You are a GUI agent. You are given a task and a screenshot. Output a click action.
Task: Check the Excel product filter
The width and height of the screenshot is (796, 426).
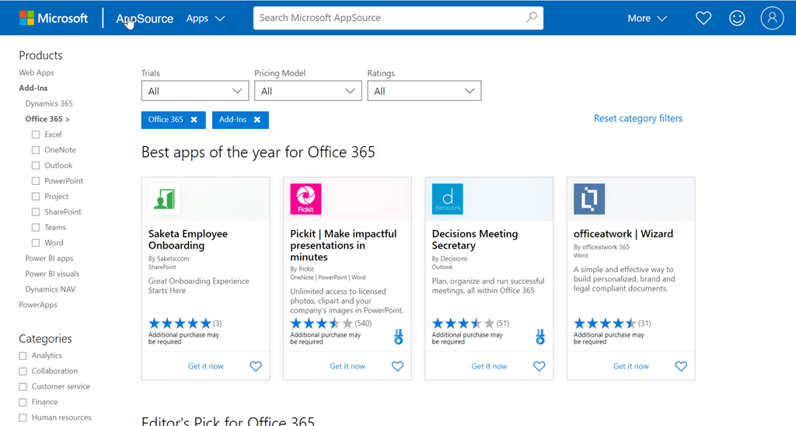click(x=36, y=134)
